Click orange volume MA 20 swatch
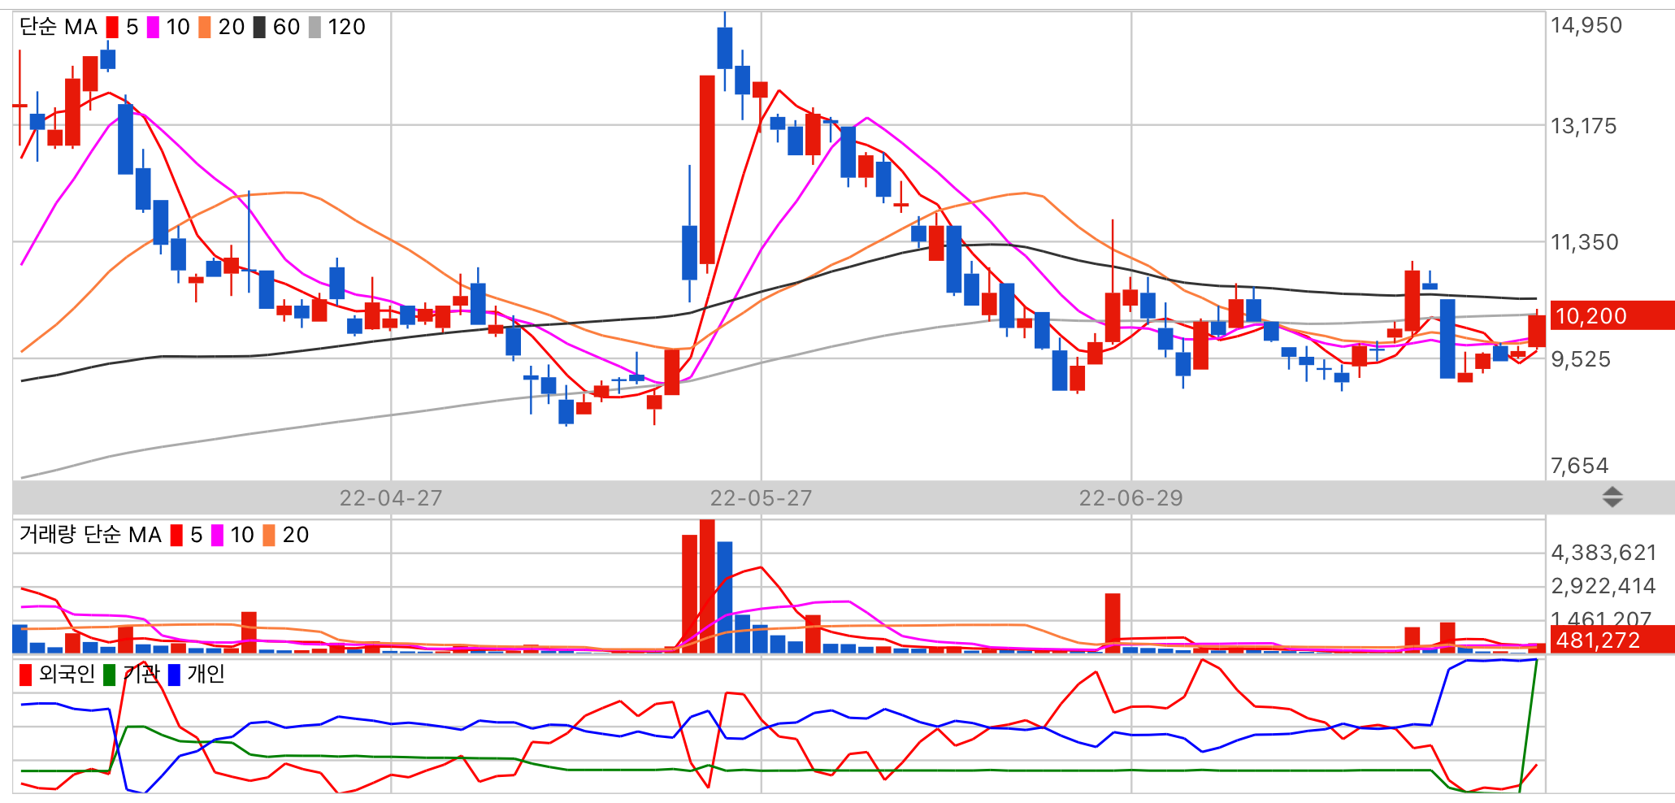The height and width of the screenshot is (803, 1675). click(269, 536)
